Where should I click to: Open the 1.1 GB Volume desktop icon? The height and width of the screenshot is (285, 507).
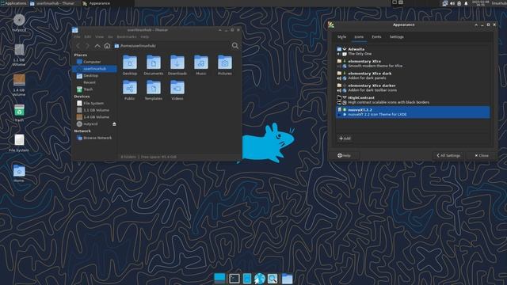[x=19, y=55]
